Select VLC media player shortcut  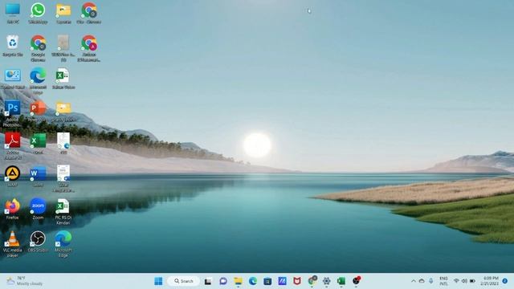click(13, 244)
